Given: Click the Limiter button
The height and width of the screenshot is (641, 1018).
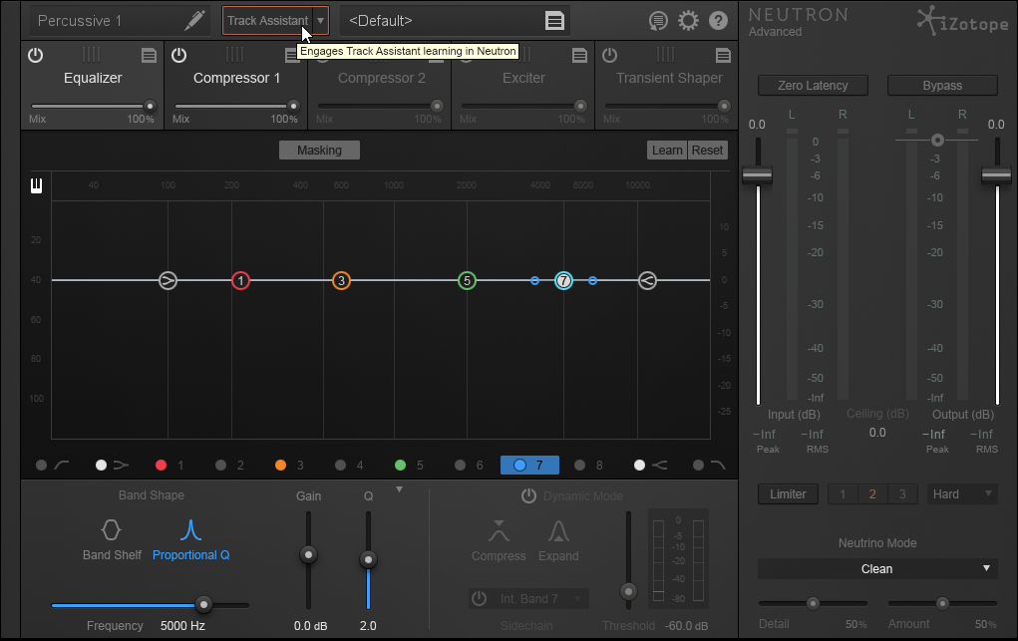Looking at the screenshot, I should tap(788, 494).
